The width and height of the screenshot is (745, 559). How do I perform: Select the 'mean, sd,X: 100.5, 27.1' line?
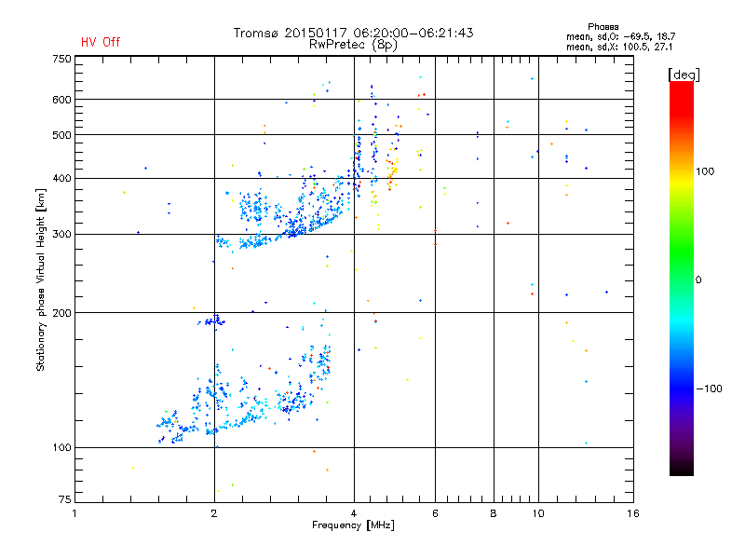[x=619, y=47]
